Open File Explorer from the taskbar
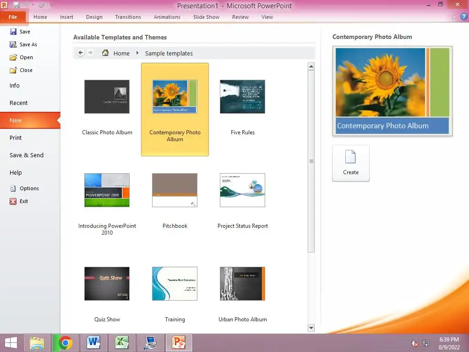 point(37,343)
